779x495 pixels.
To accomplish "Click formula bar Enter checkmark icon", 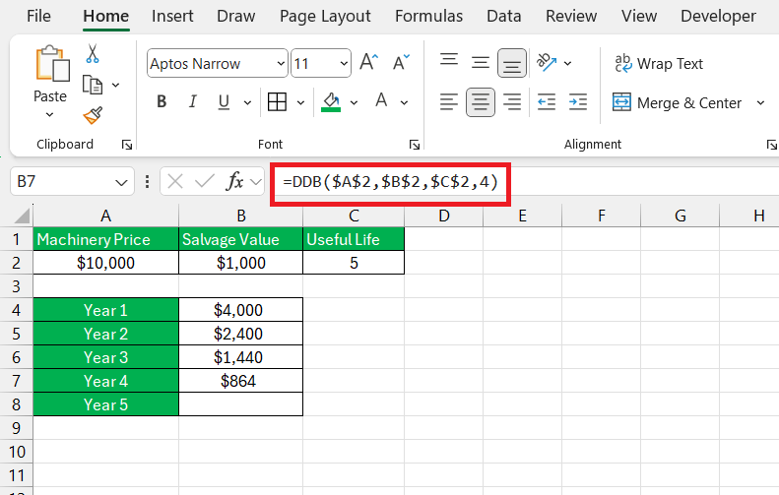I will click(204, 182).
